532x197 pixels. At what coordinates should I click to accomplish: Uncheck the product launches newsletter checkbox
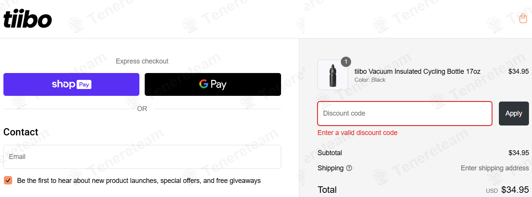(x=8, y=180)
